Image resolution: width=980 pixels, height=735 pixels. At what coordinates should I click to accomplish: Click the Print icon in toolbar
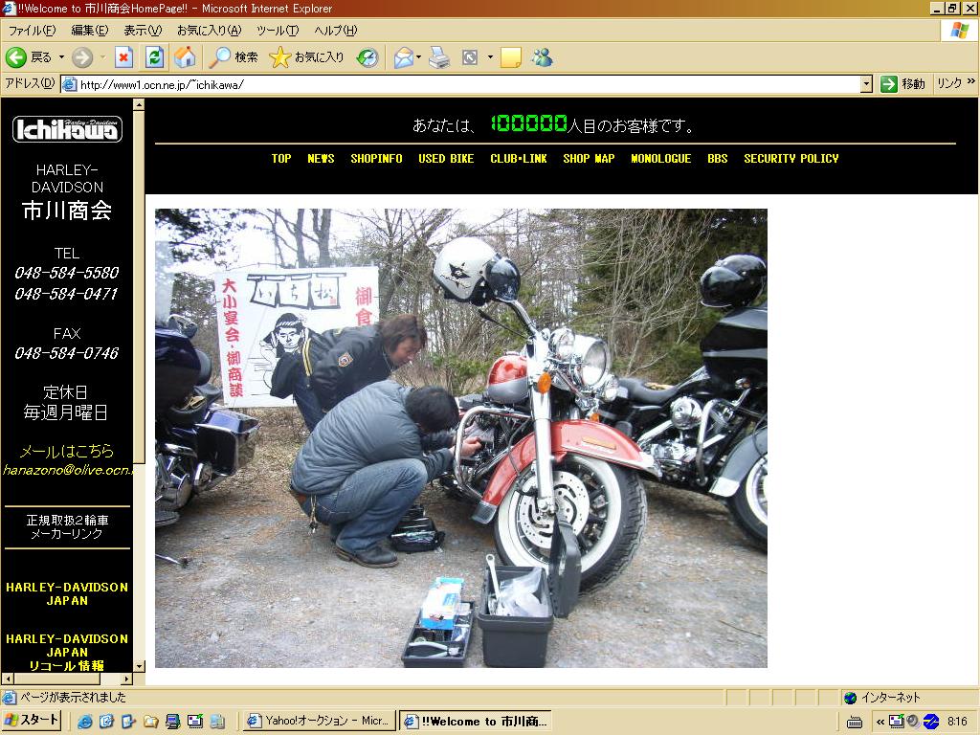[x=439, y=57]
